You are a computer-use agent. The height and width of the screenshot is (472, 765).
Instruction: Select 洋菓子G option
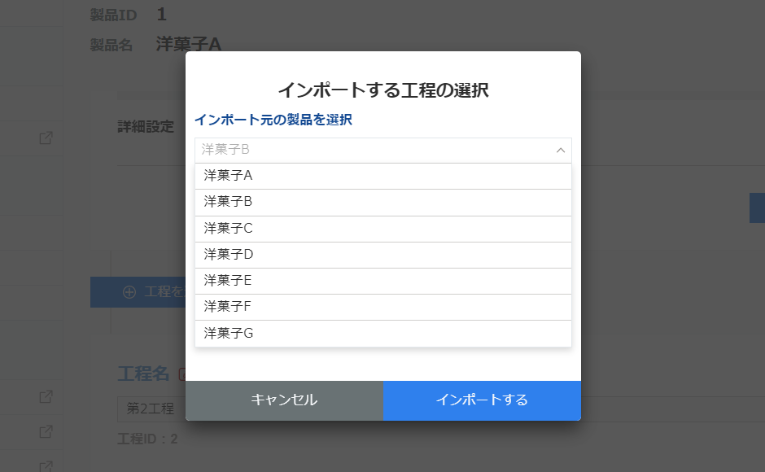(x=383, y=334)
